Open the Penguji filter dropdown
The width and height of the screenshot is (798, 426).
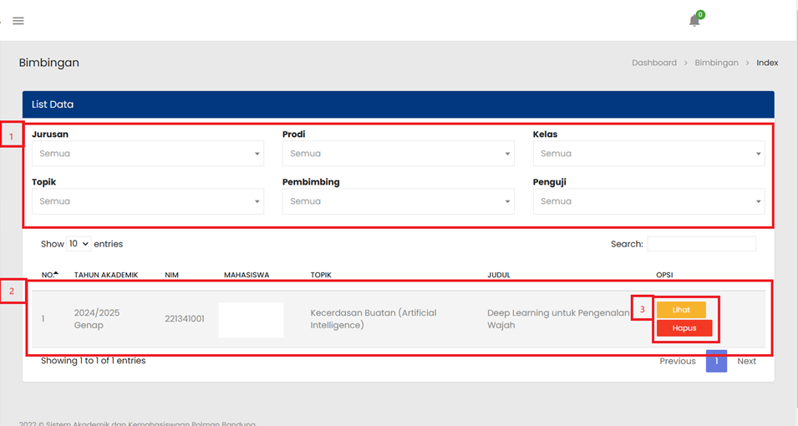pos(648,201)
